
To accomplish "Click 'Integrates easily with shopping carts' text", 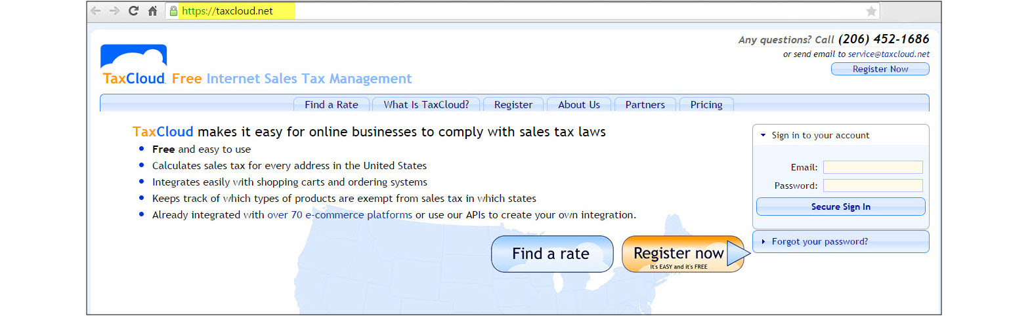I will (290, 182).
